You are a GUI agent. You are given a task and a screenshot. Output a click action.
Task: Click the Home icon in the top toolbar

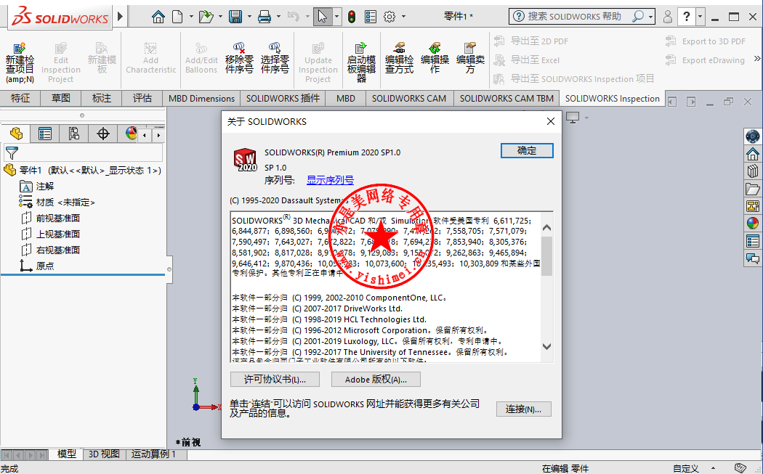158,17
